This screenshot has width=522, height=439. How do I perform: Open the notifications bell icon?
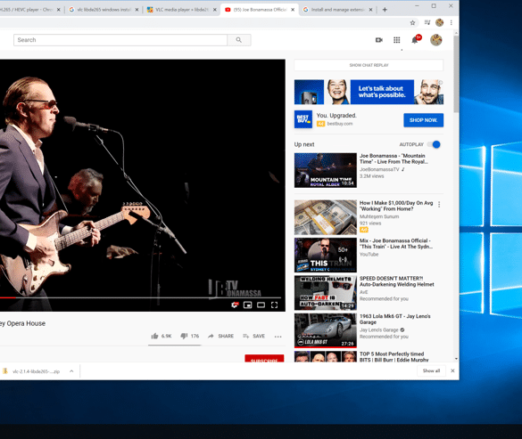414,40
